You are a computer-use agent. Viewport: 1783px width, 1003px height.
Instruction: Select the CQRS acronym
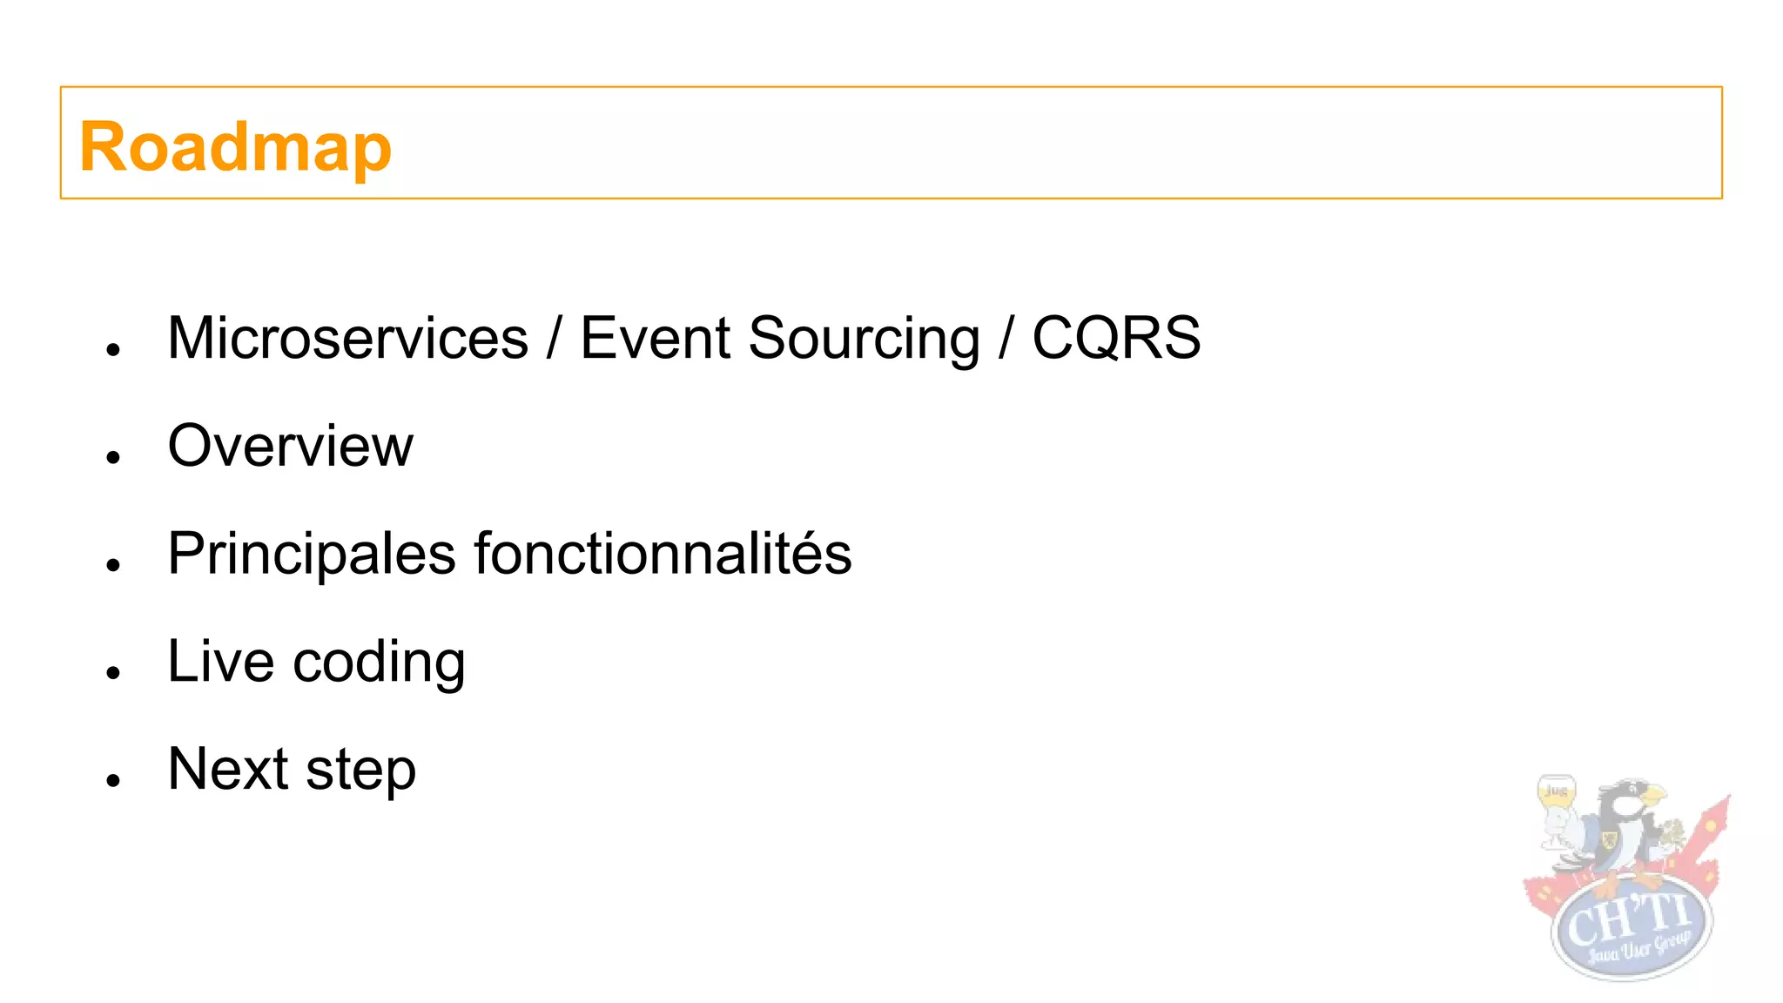coord(1116,338)
